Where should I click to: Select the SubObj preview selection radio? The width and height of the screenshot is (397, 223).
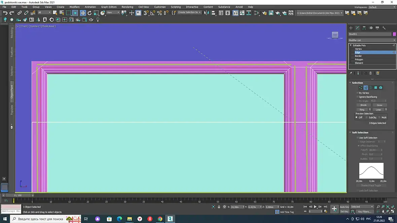coord(367,117)
